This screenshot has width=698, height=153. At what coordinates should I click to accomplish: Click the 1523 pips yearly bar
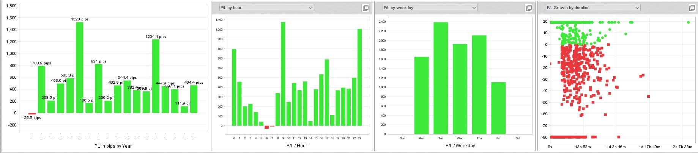click(79, 67)
